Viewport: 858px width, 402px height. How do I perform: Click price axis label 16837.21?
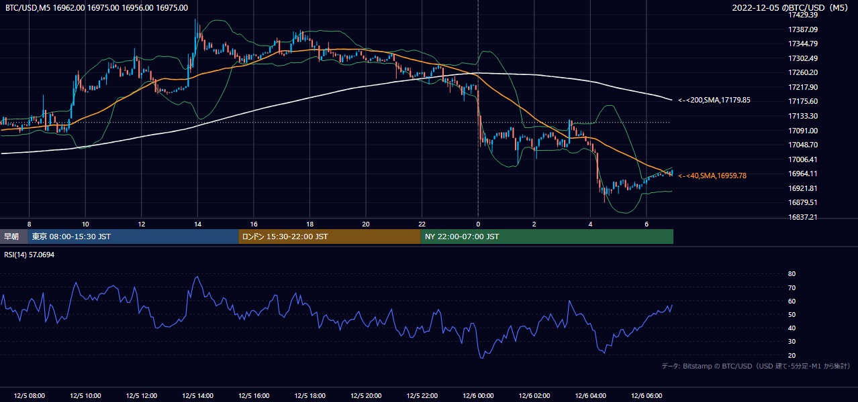tap(802, 217)
